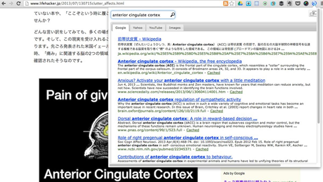Screen dimensions: 323x182
Task: Switch to the Images results tab
Action: click(175, 28)
